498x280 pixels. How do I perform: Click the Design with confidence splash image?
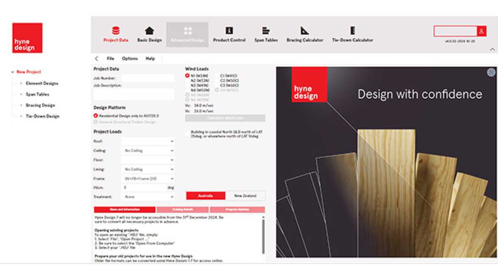pyautogui.click(x=386, y=162)
